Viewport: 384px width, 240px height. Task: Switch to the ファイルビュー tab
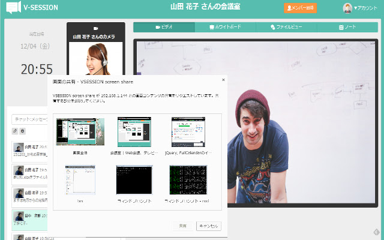pyautogui.click(x=287, y=27)
